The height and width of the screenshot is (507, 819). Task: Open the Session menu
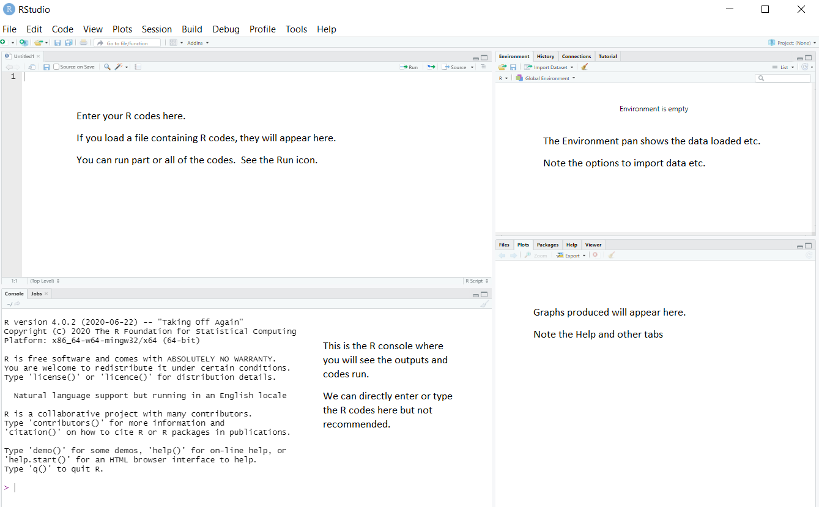[x=157, y=29]
